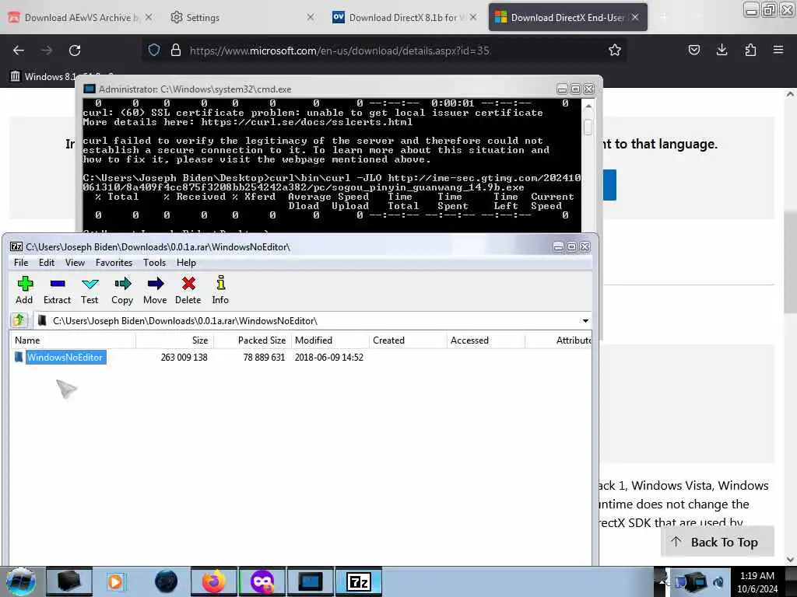Click the red Delete icon

[188, 290]
